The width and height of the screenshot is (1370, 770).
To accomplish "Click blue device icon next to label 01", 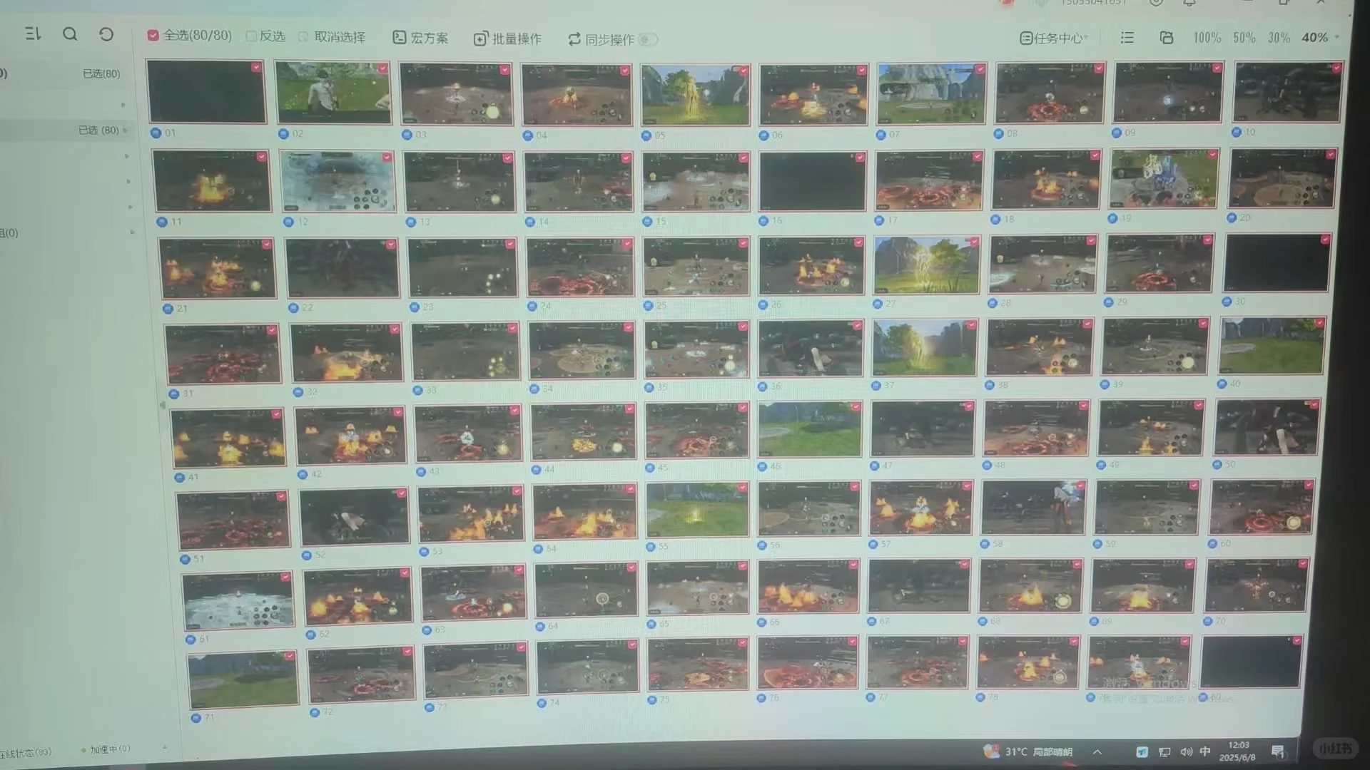I will (156, 133).
